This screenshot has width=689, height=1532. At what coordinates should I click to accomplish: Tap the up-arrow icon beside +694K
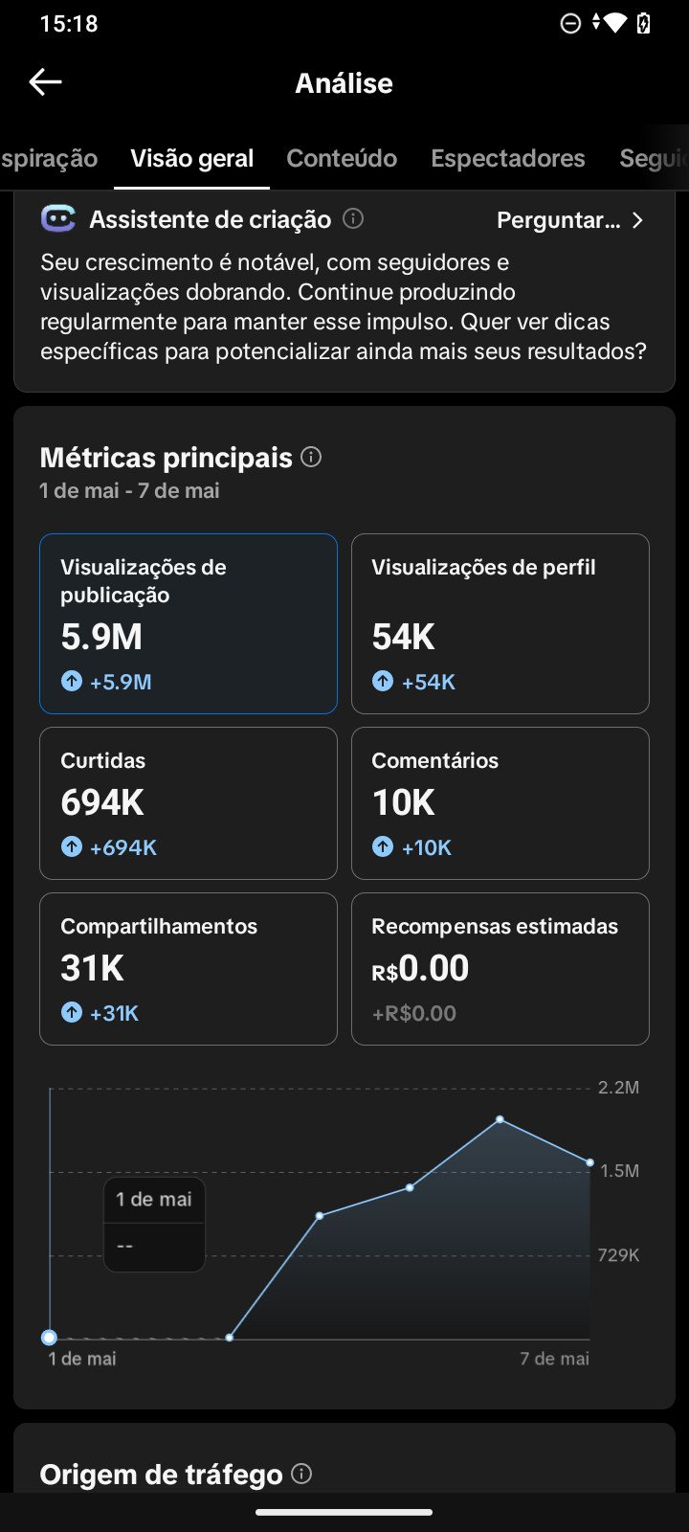[72, 847]
